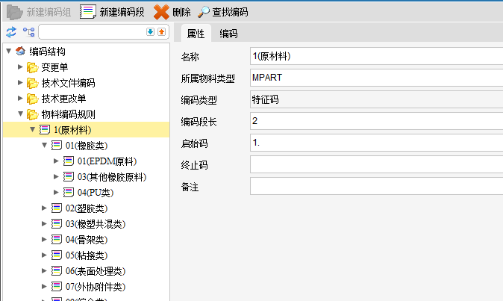Image resolution: width=503 pixels, height=301 pixels.
Task: Switch to the 编码 tab
Action: tap(228, 33)
